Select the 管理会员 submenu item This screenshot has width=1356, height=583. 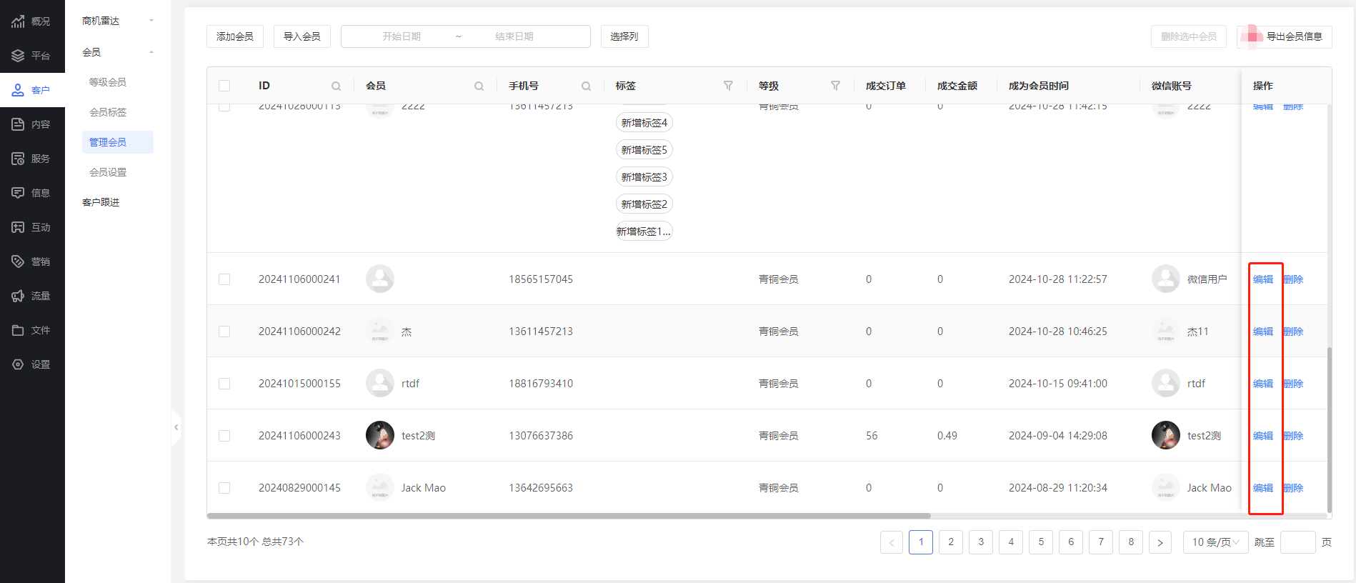point(118,142)
